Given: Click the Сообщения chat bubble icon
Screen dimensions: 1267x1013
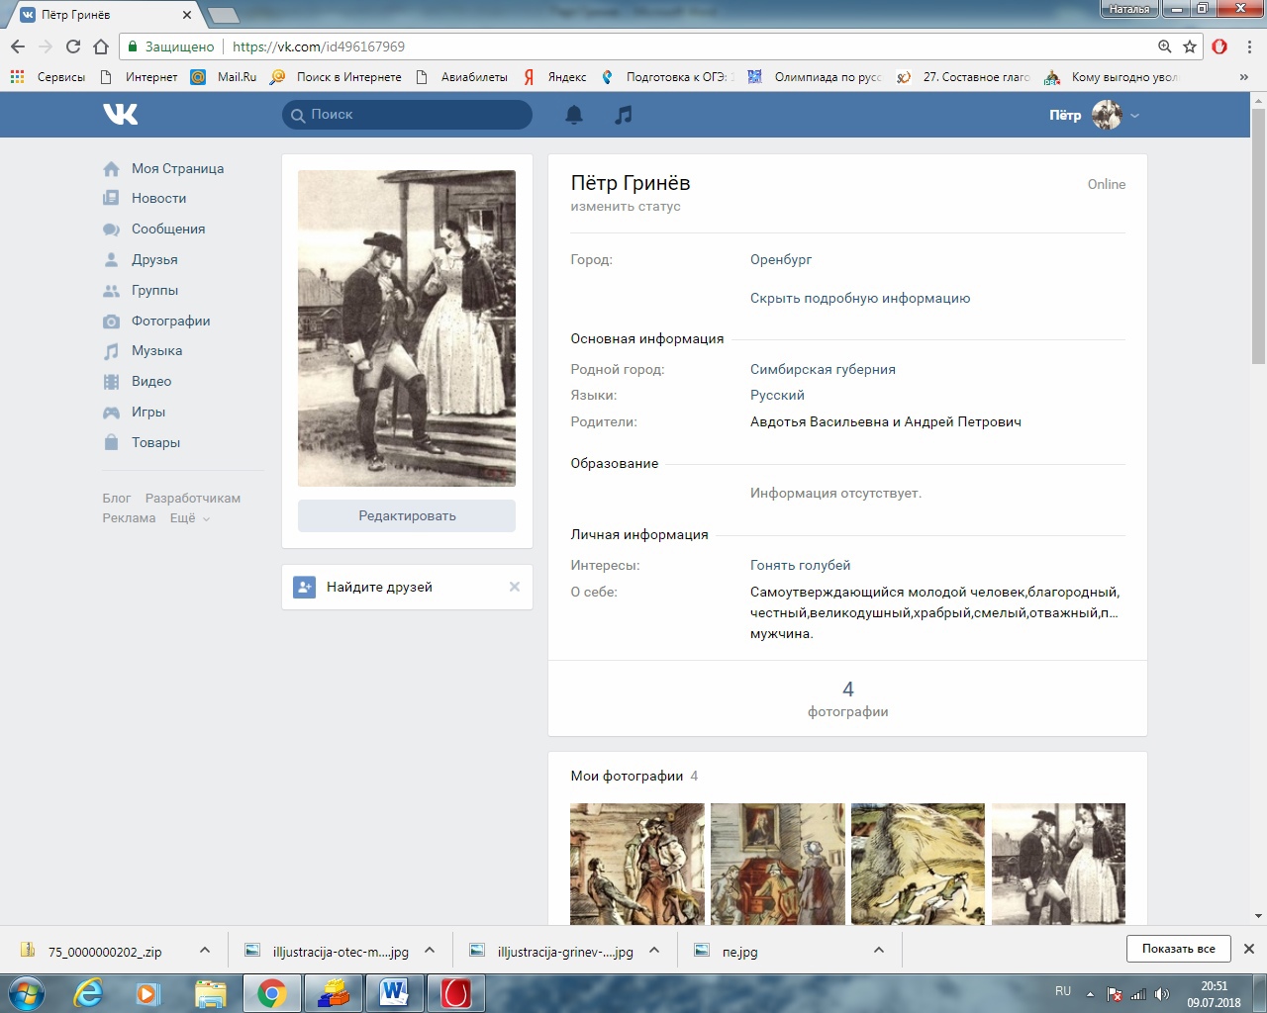Looking at the screenshot, I should point(111,230).
